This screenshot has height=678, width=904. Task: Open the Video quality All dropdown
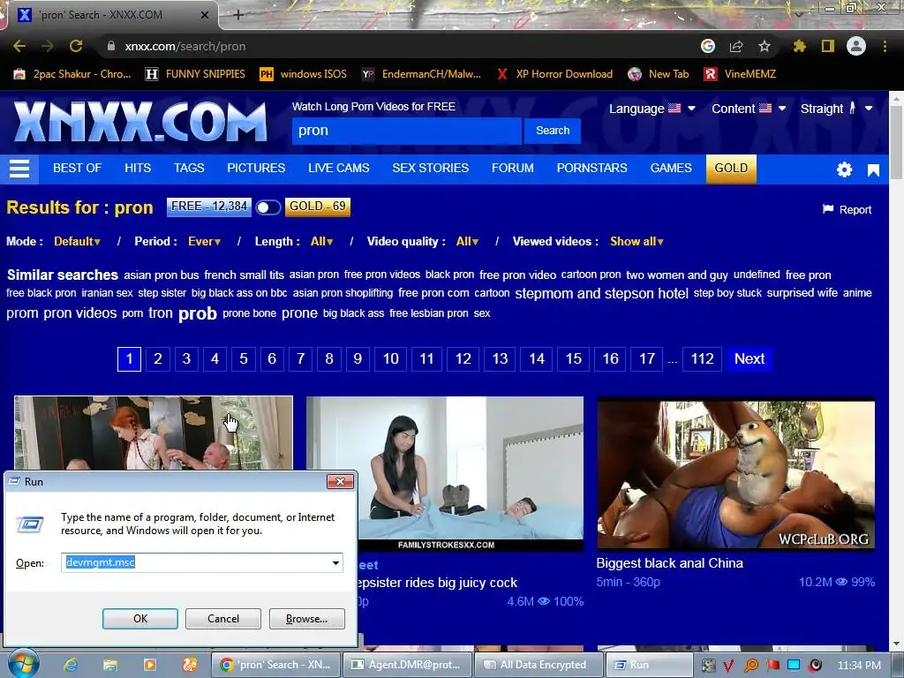click(x=467, y=242)
